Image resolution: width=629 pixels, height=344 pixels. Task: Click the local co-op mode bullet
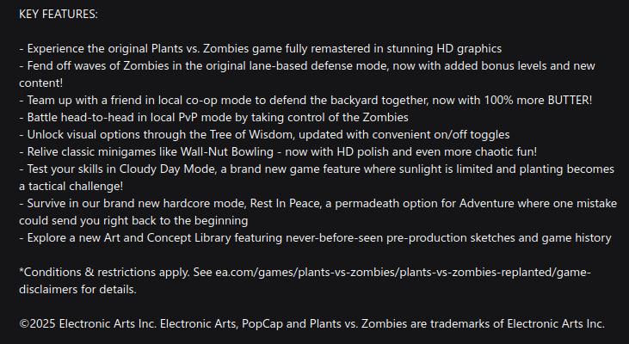(305, 101)
